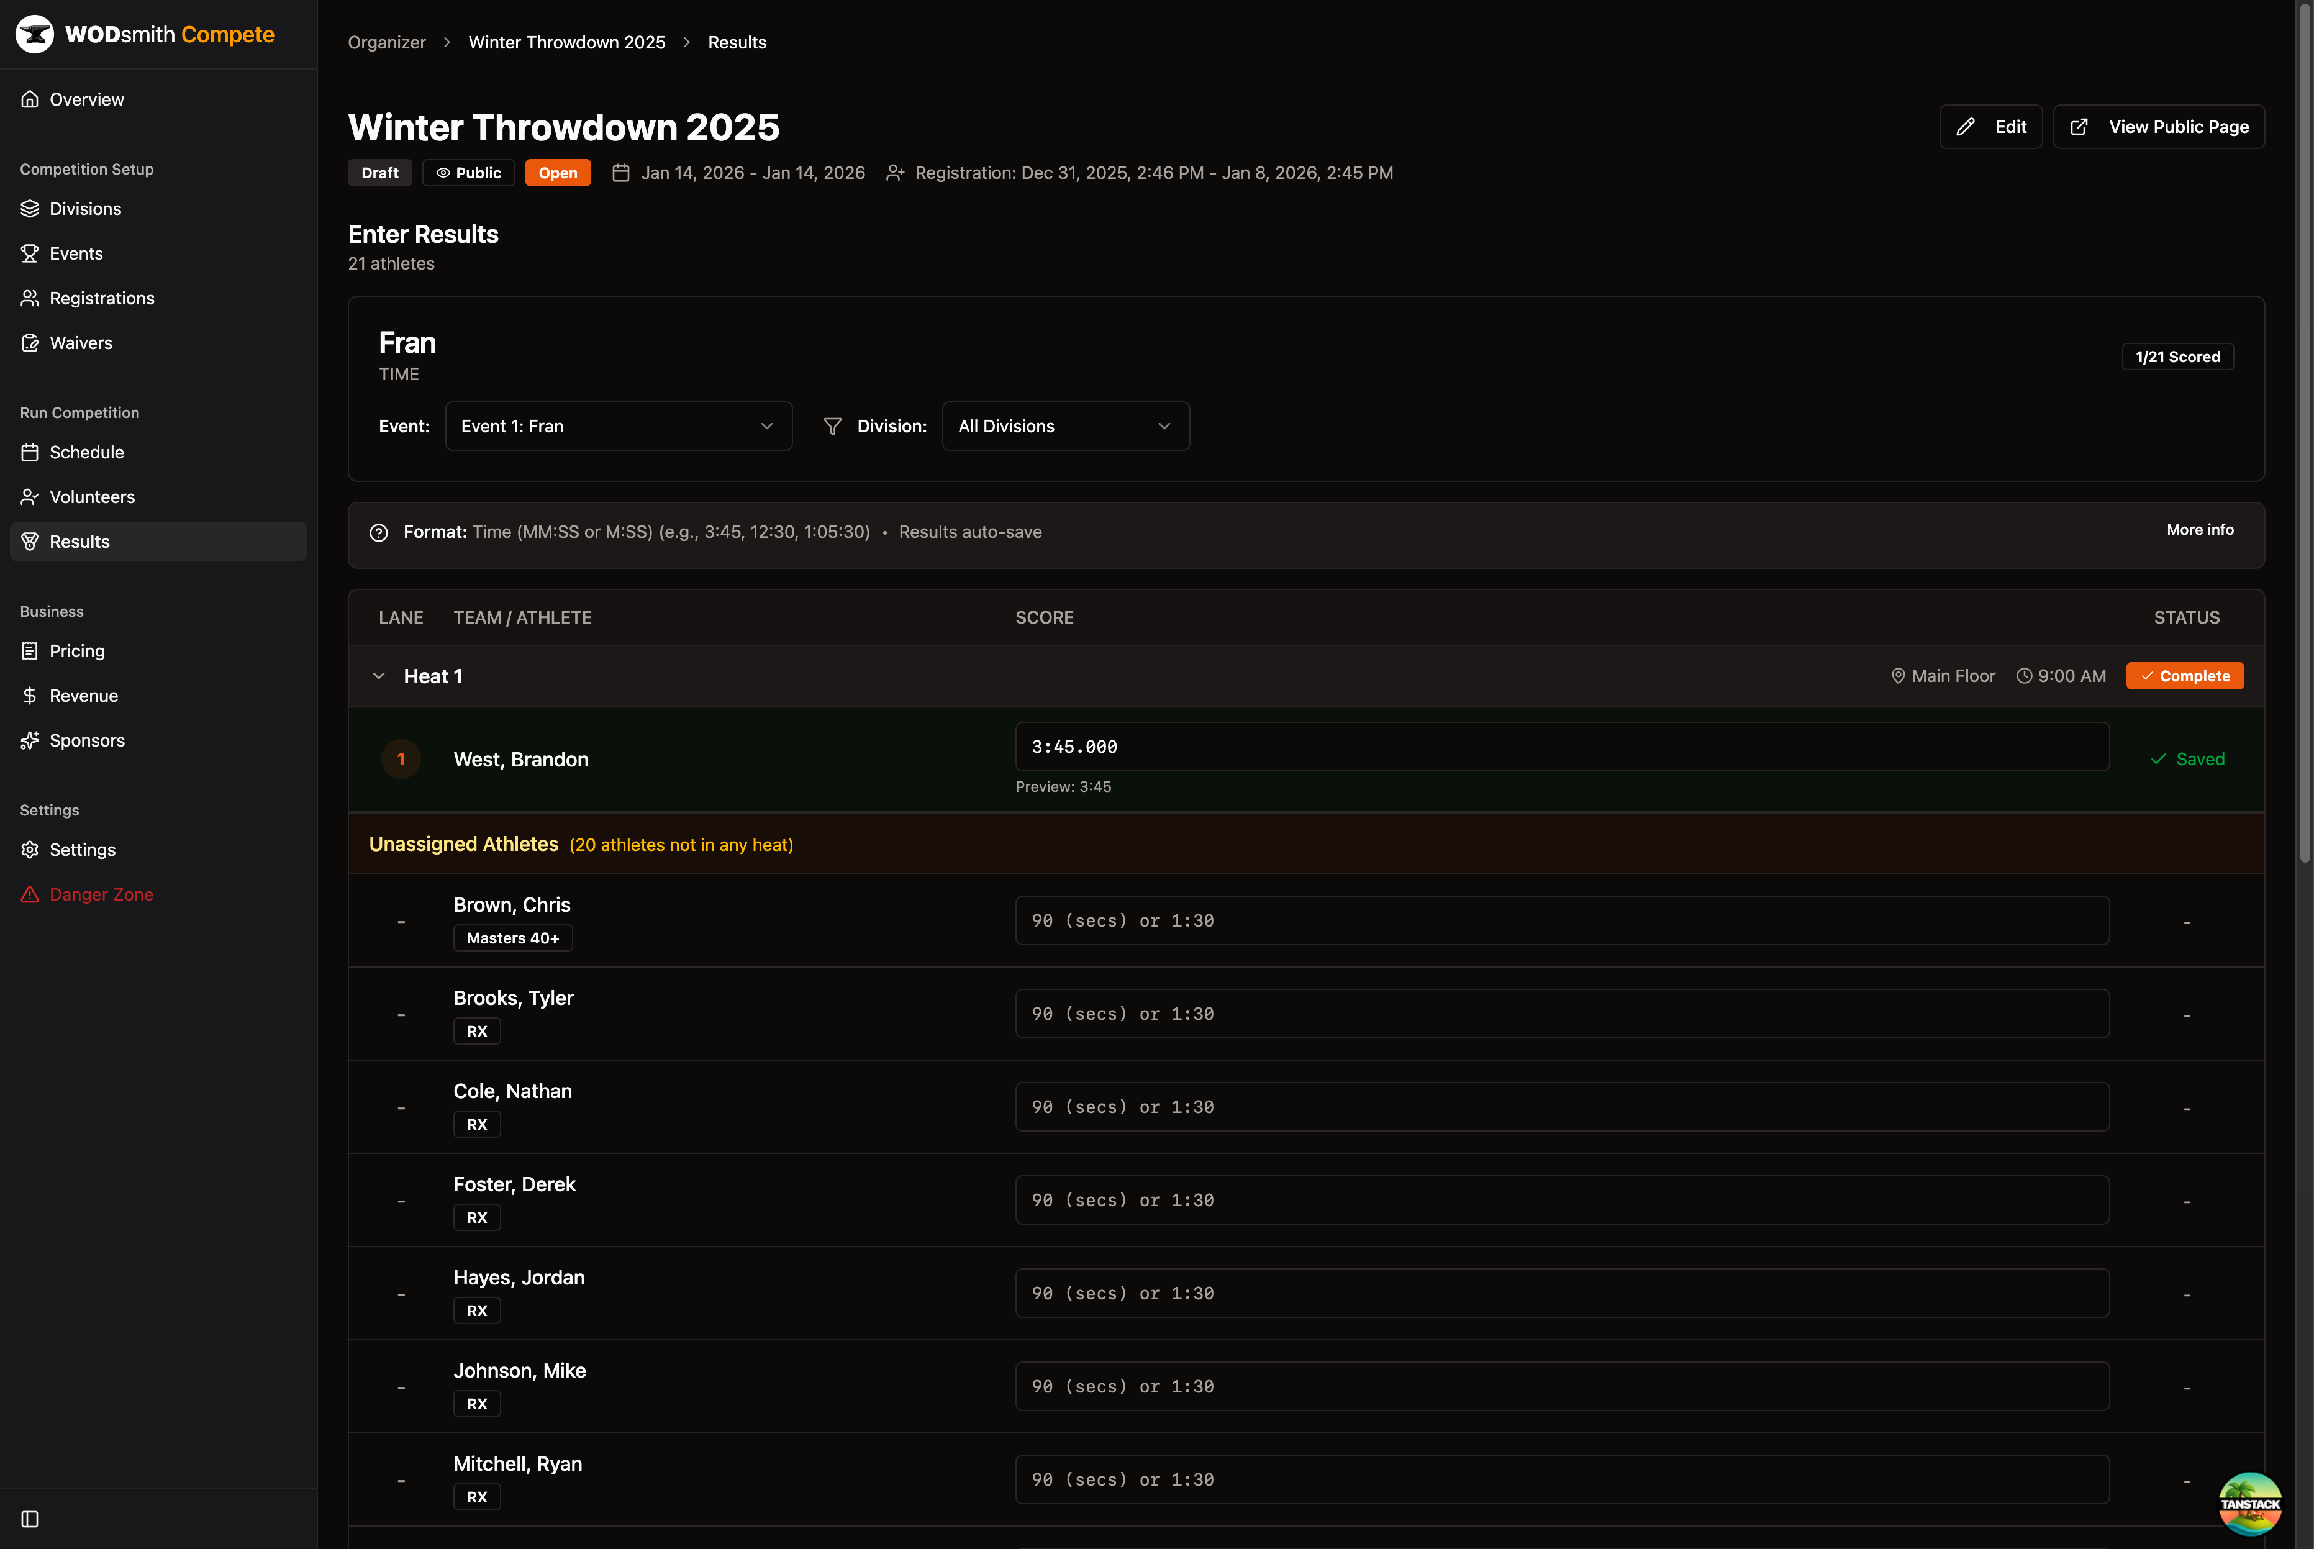Click the Registrations people icon
The width and height of the screenshot is (2314, 1549).
[30, 298]
